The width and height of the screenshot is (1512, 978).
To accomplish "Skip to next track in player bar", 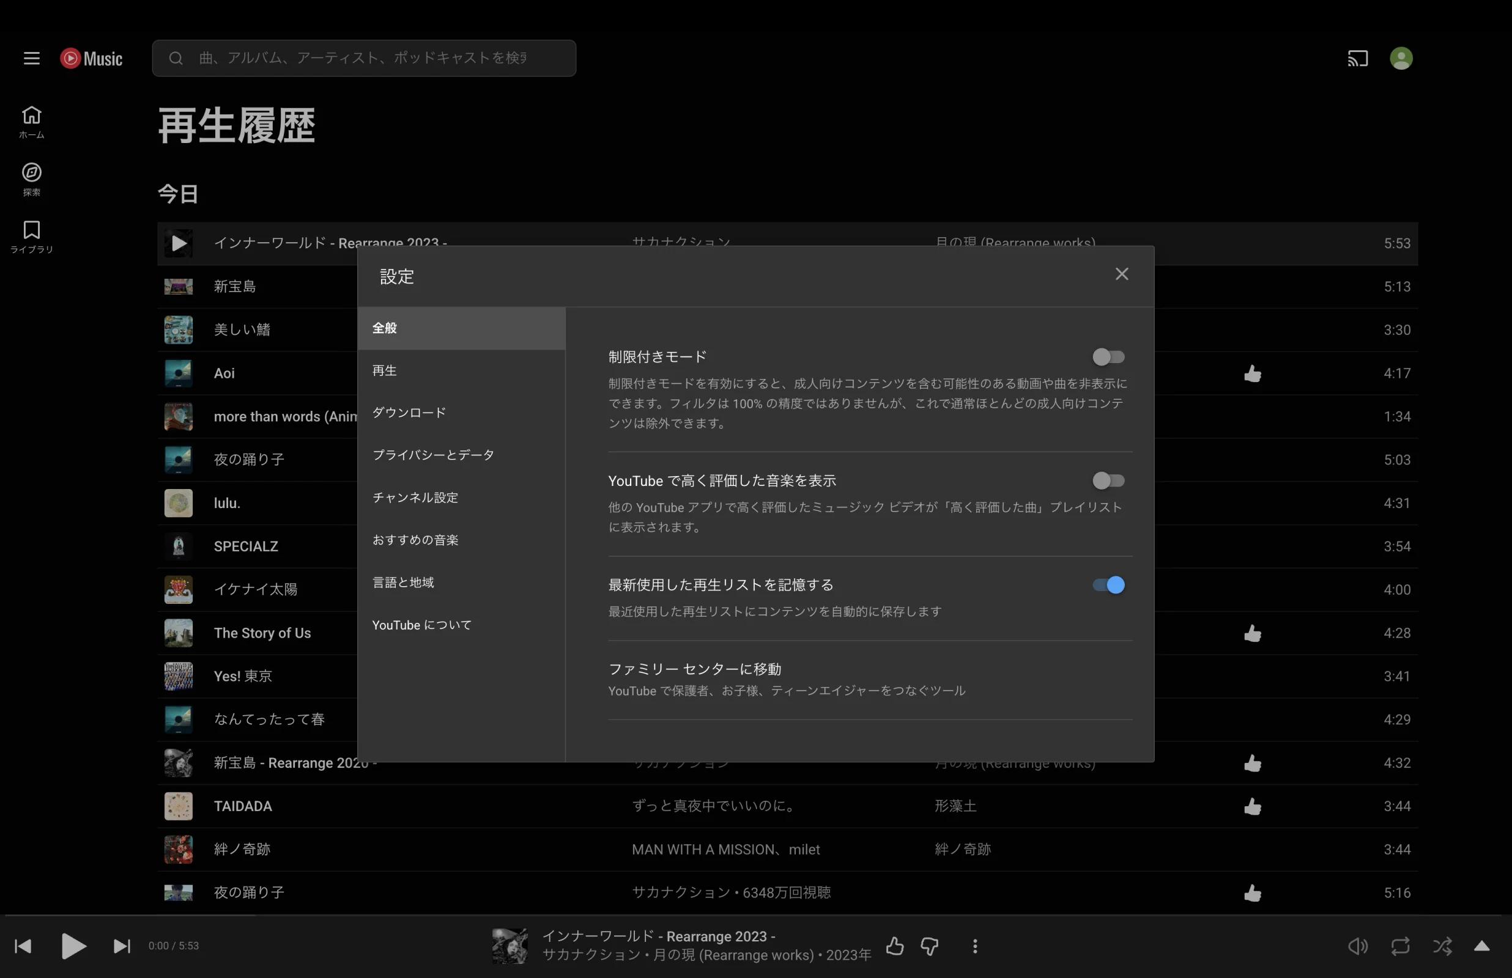I will 121,946.
